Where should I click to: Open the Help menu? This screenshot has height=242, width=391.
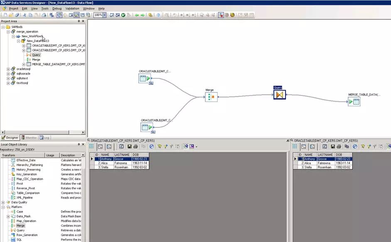click(101, 8)
